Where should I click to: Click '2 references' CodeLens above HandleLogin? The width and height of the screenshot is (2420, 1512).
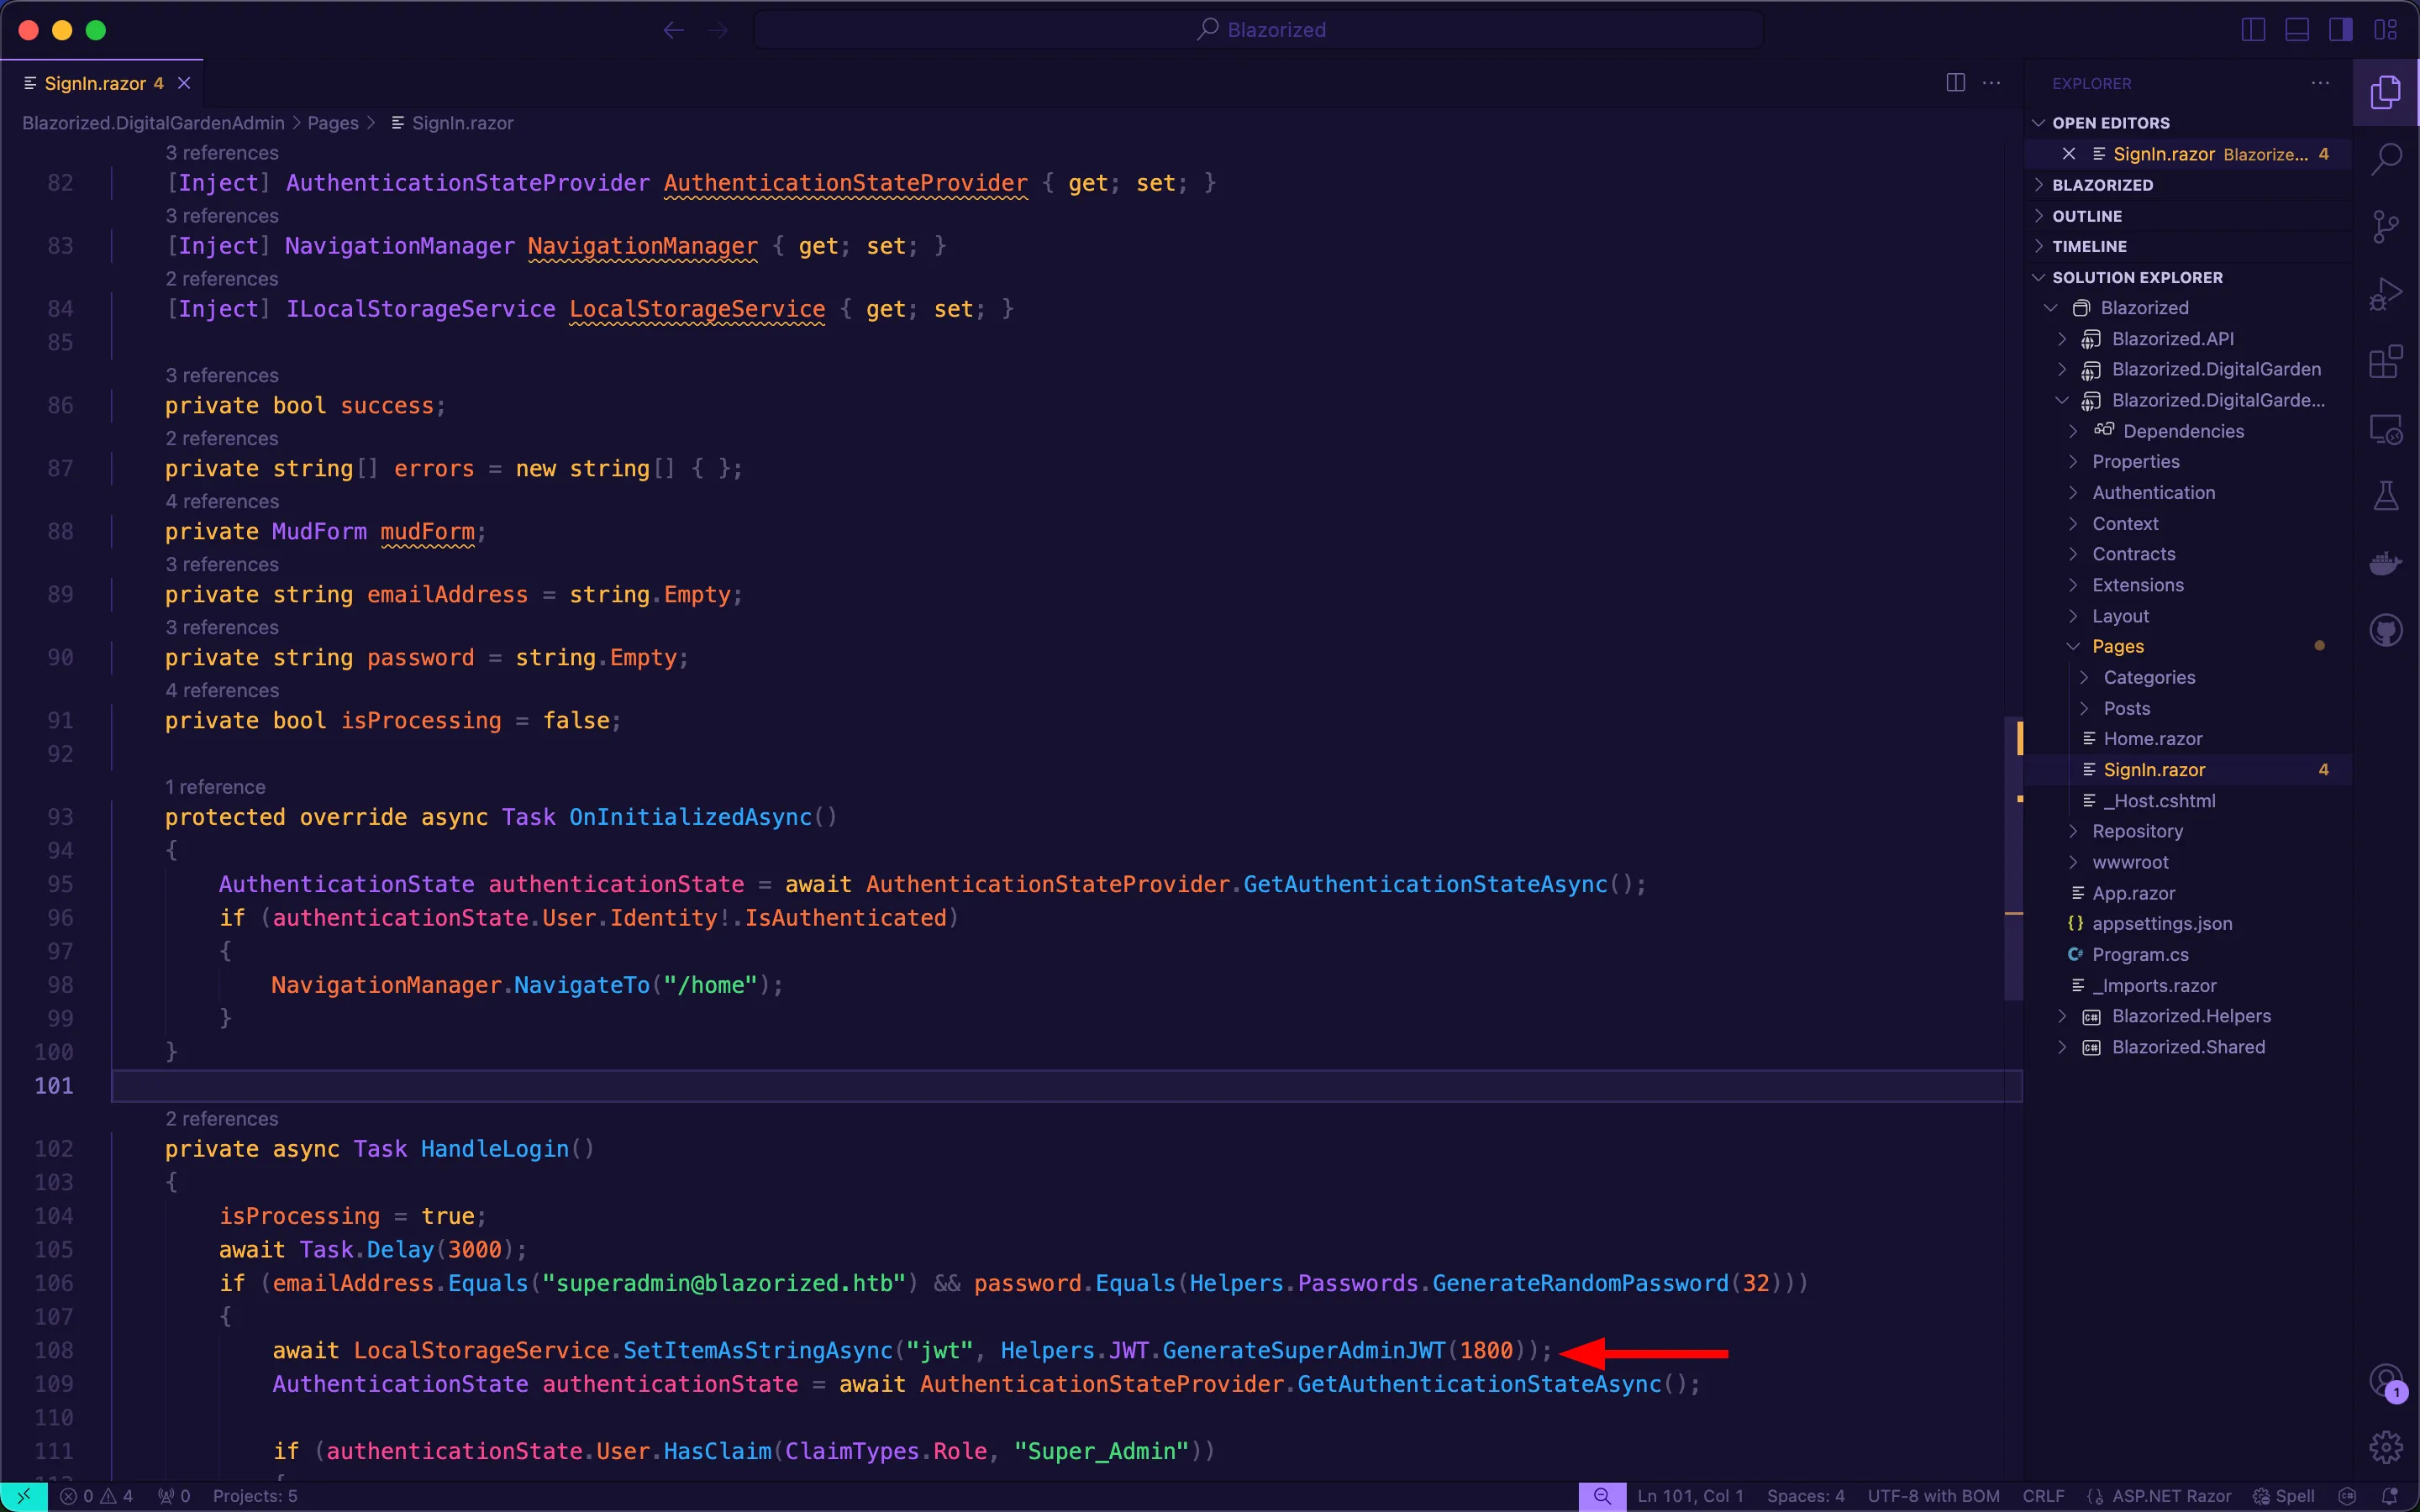coord(222,1119)
